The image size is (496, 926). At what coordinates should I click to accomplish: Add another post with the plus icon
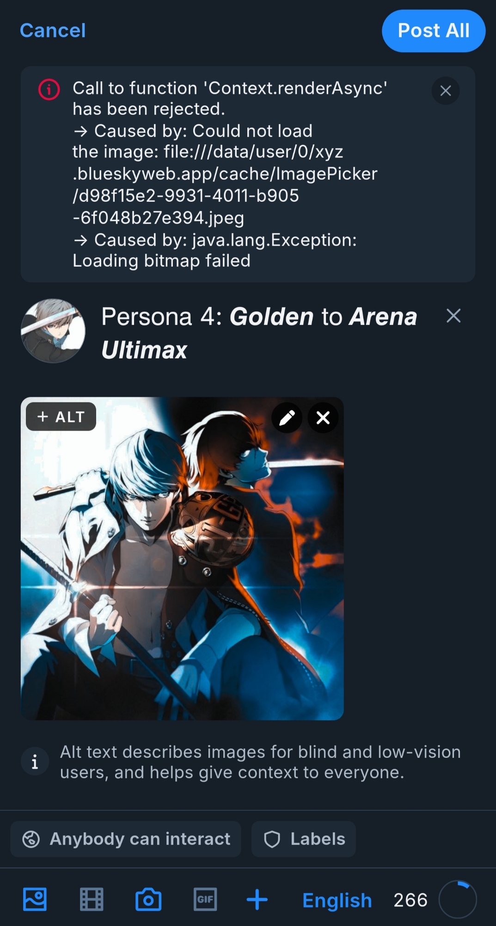[x=257, y=900]
